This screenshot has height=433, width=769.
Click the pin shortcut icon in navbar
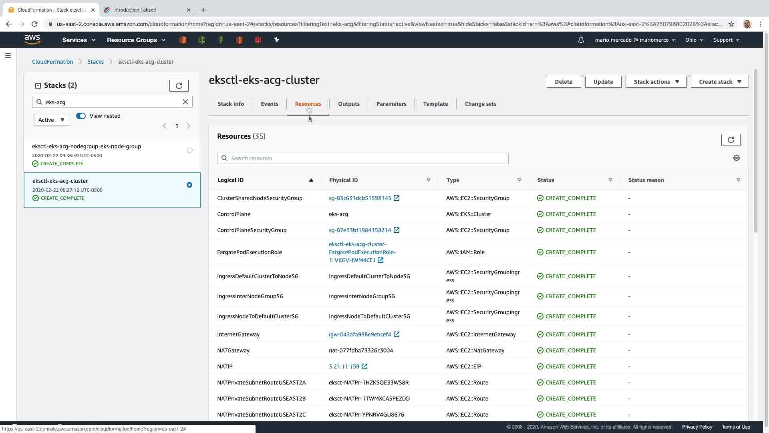pyautogui.click(x=276, y=40)
